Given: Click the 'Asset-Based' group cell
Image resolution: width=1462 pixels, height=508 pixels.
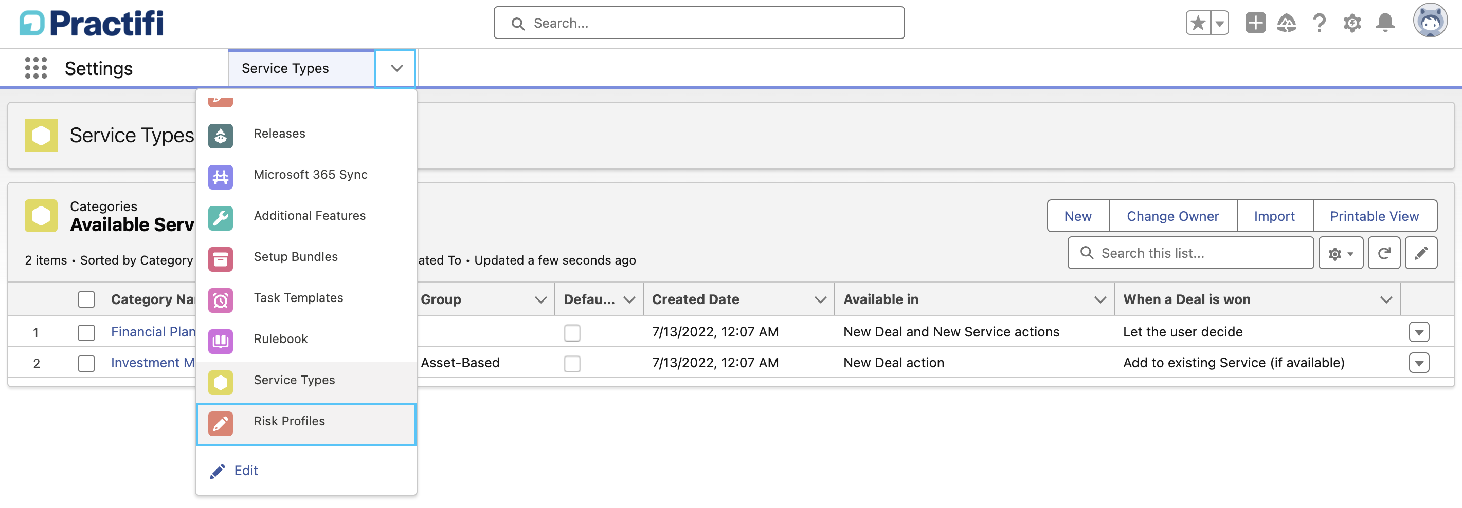Looking at the screenshot, I should click(x=460, y=363).
